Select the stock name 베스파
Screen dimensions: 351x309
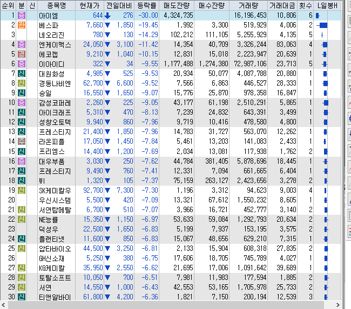point(49,25)
